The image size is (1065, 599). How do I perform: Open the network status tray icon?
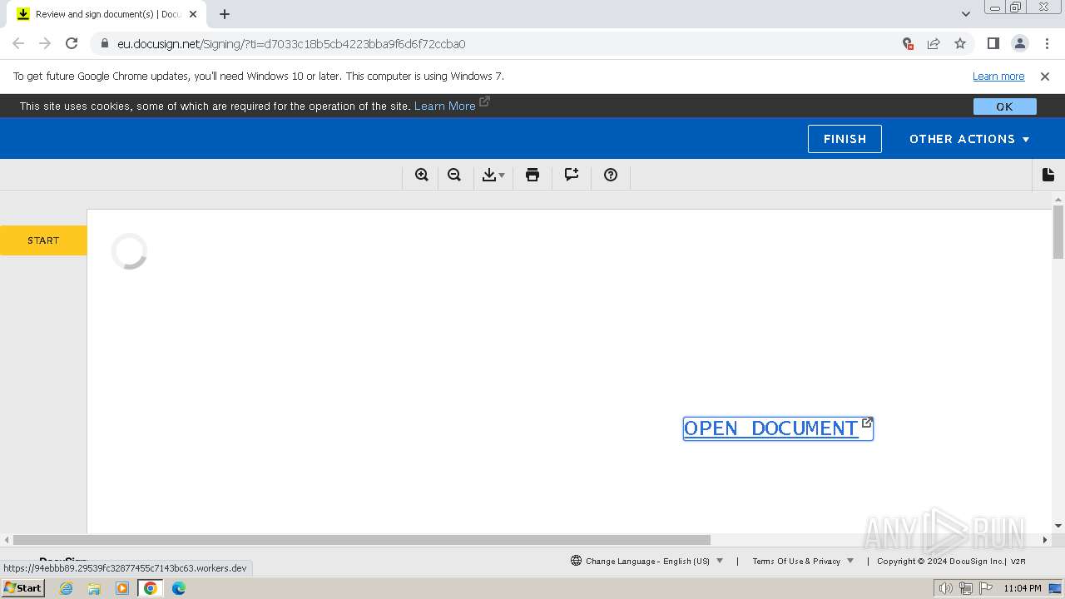(x=966, y=588)
